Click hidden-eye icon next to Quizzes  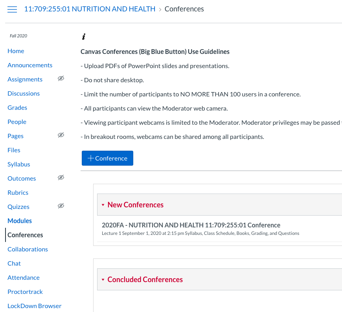click(61, 206)
